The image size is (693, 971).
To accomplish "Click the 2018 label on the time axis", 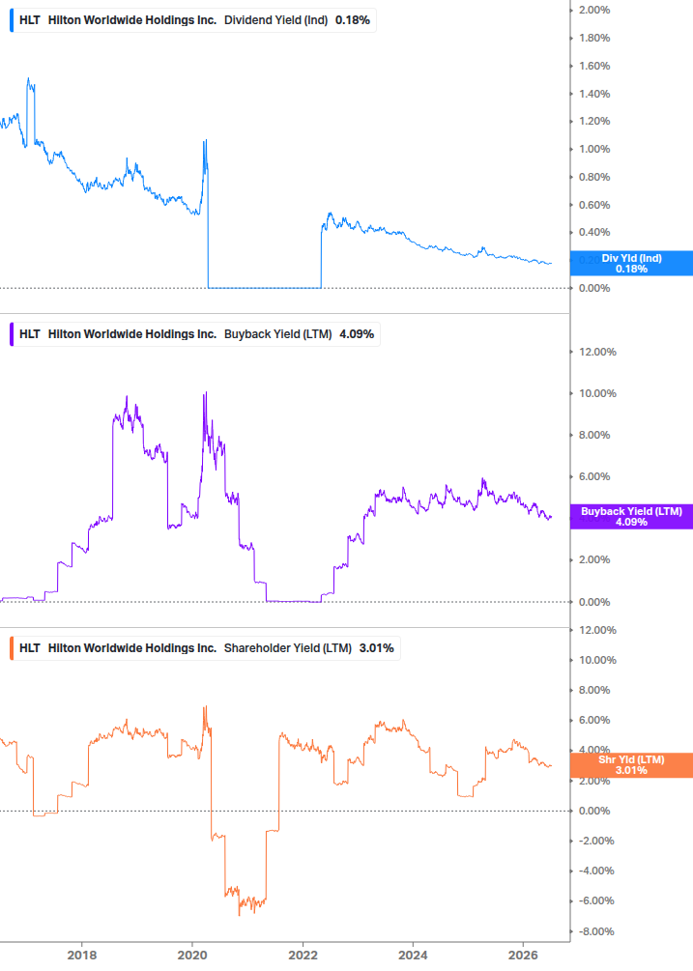I will tap(82, 955).
